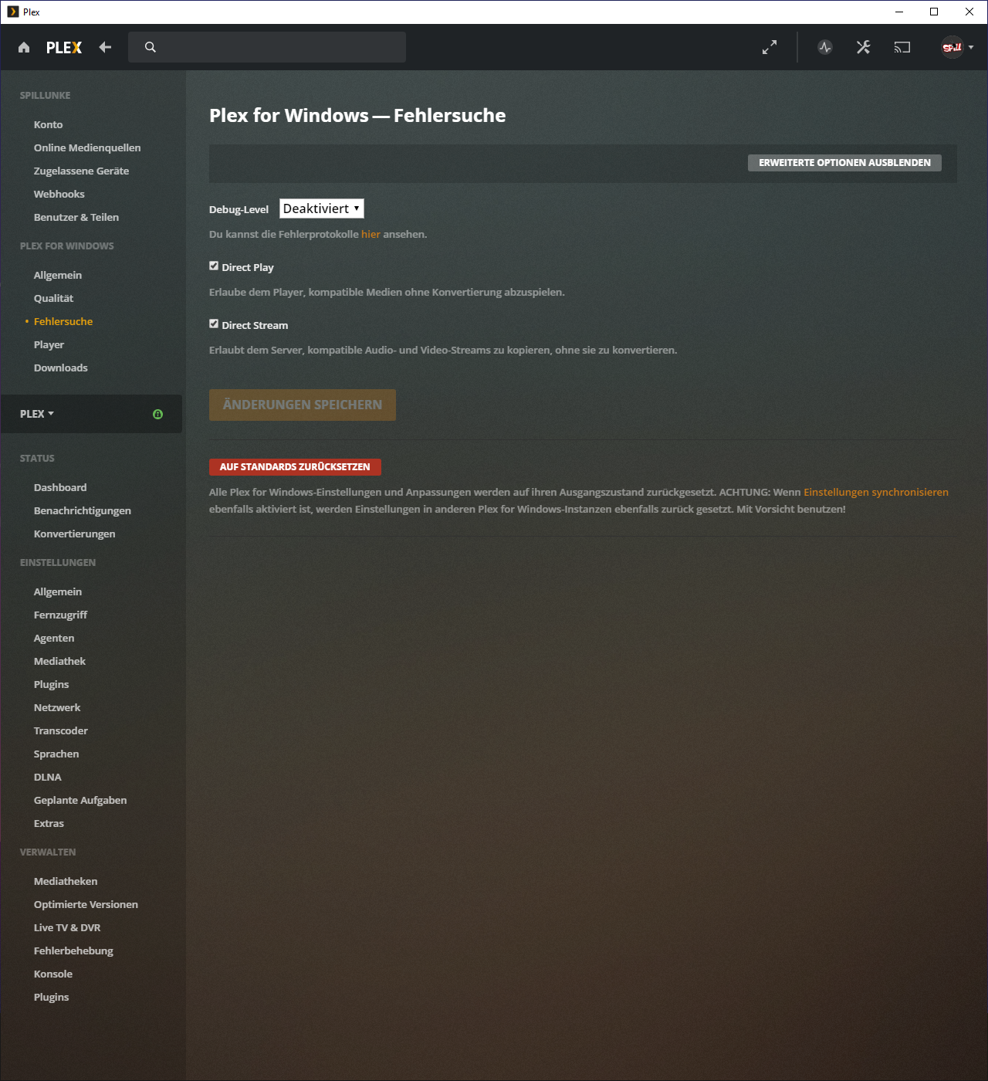This screenshot has height=1081, width=988.
Task: Open Einstellungen synchronisieren link
Action: point(876,492)
